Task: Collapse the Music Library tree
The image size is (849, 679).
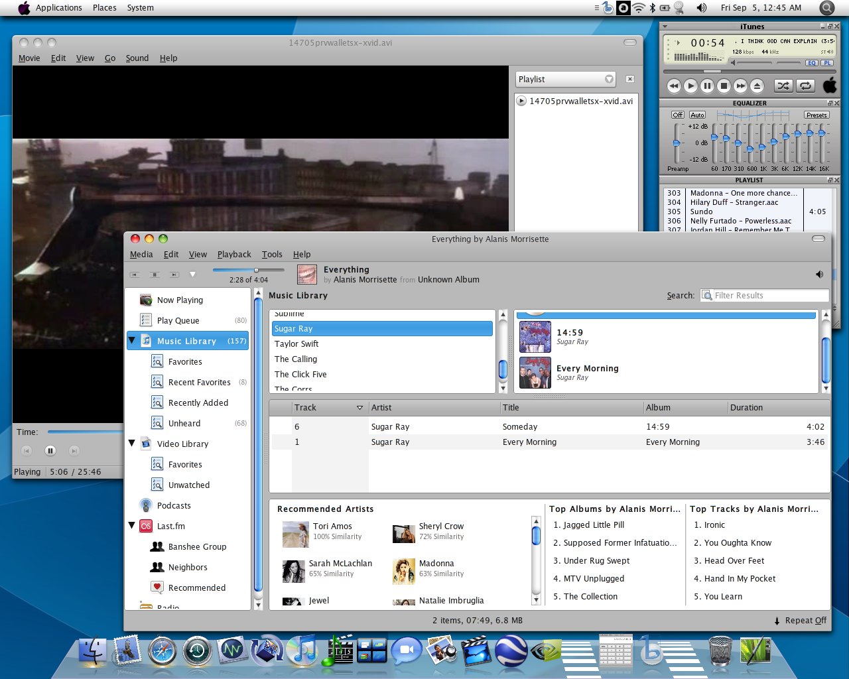Action: pyautogui.click(x=131, y=340)
